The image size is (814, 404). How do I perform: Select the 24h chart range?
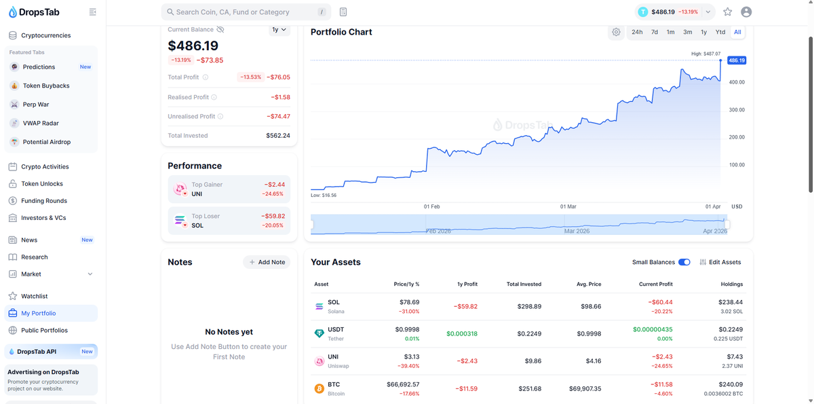click(x=637, y=32)
